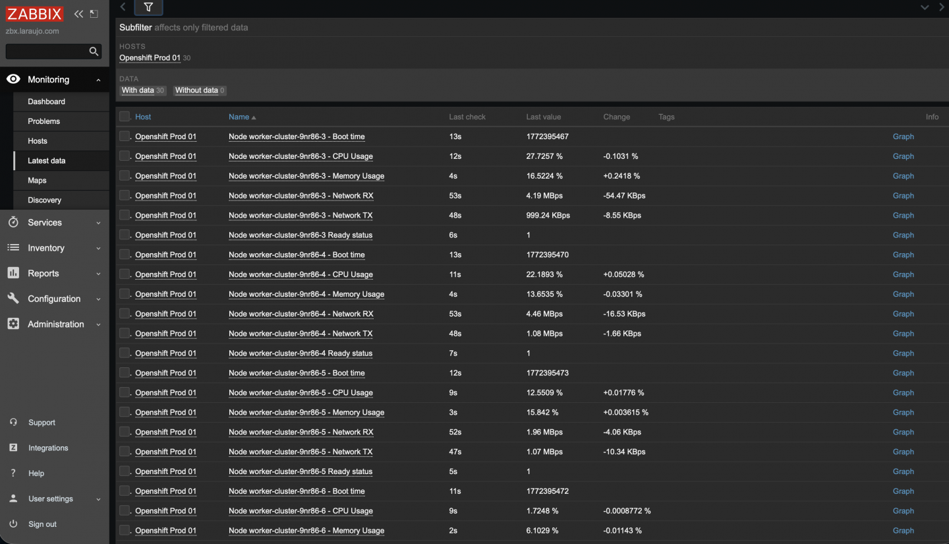Check the worker-cluster-9nr86-4 Network RX row
The height and width of the screenshot is (544, 949).
point(125,314)
